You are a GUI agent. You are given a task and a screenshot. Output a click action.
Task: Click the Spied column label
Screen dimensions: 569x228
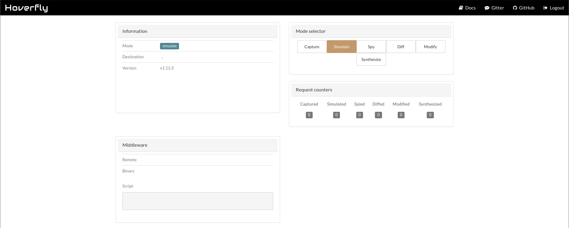tap(359, 104)
